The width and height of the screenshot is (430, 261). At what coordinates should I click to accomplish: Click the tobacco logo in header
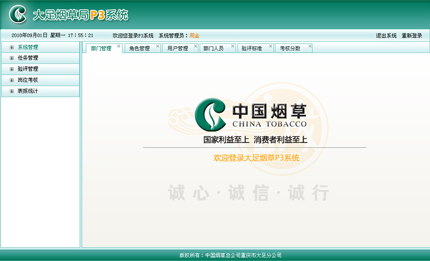coord(18,15)
